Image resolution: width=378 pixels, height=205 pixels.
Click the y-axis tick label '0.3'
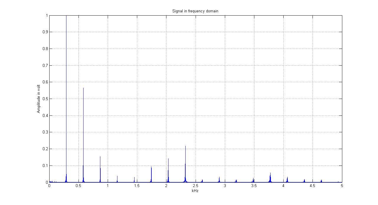(45, 132)
